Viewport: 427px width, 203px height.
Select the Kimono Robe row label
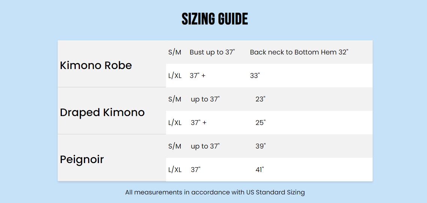(96, 65)
